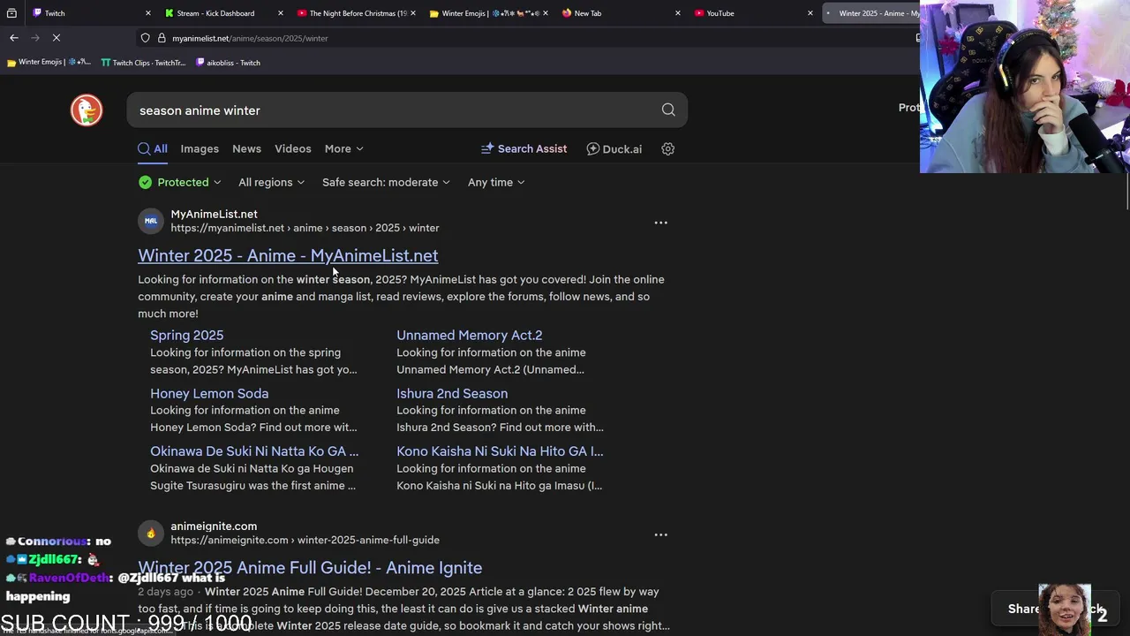Close the Twitch tab
The image size is (1130, 636).
pos(148,13)
